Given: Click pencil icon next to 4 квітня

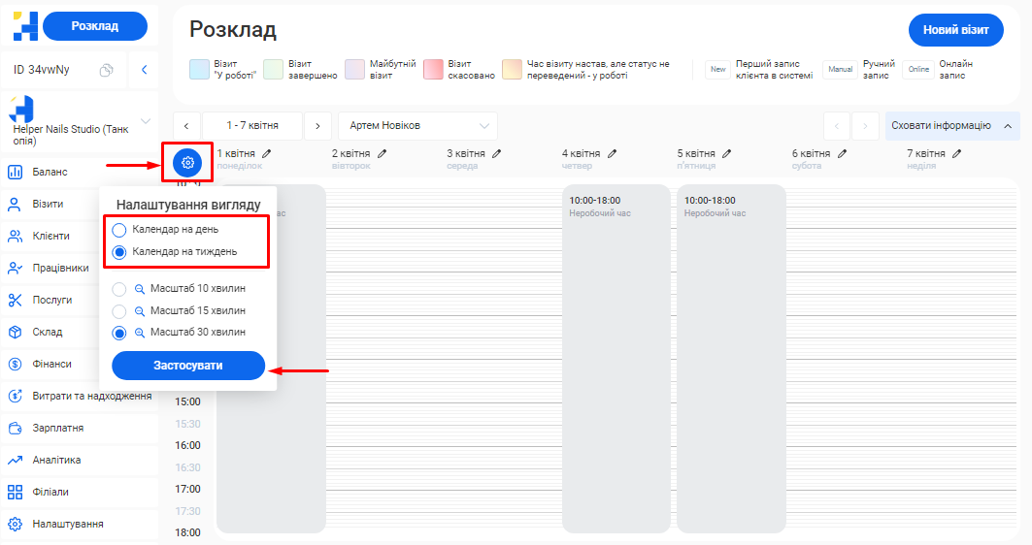Looking at the screenshot, I should pos(613,153).
